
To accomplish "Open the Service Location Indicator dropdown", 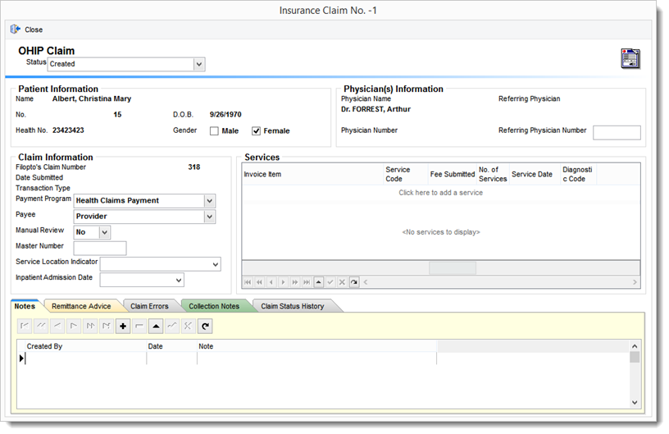I will 216,264.
